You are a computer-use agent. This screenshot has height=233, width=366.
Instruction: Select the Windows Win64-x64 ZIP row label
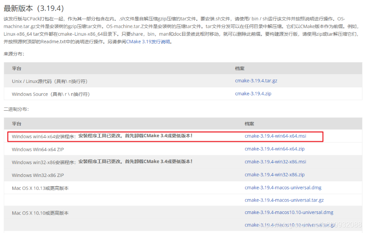(x=38, y=150)
